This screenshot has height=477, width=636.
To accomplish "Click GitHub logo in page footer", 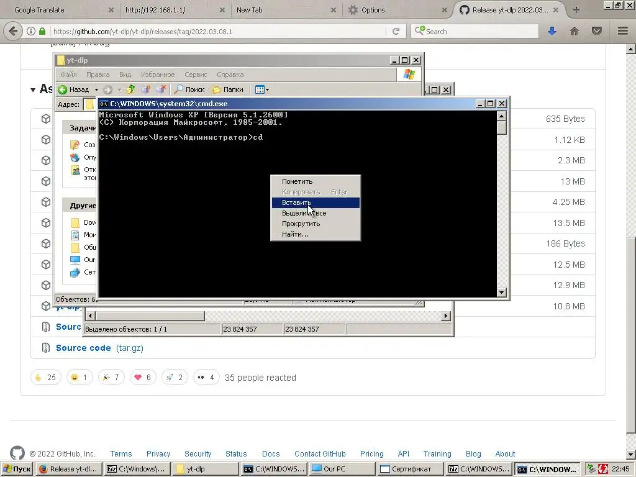I will coord(17,453).
